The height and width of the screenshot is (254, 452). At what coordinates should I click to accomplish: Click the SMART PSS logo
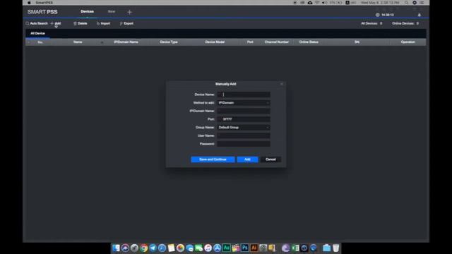click(42, 12)
